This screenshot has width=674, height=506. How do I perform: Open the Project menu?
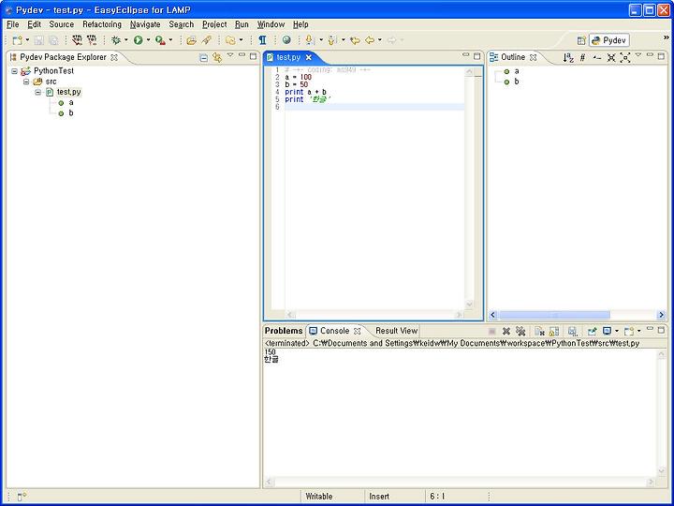(x=214, y=24)
